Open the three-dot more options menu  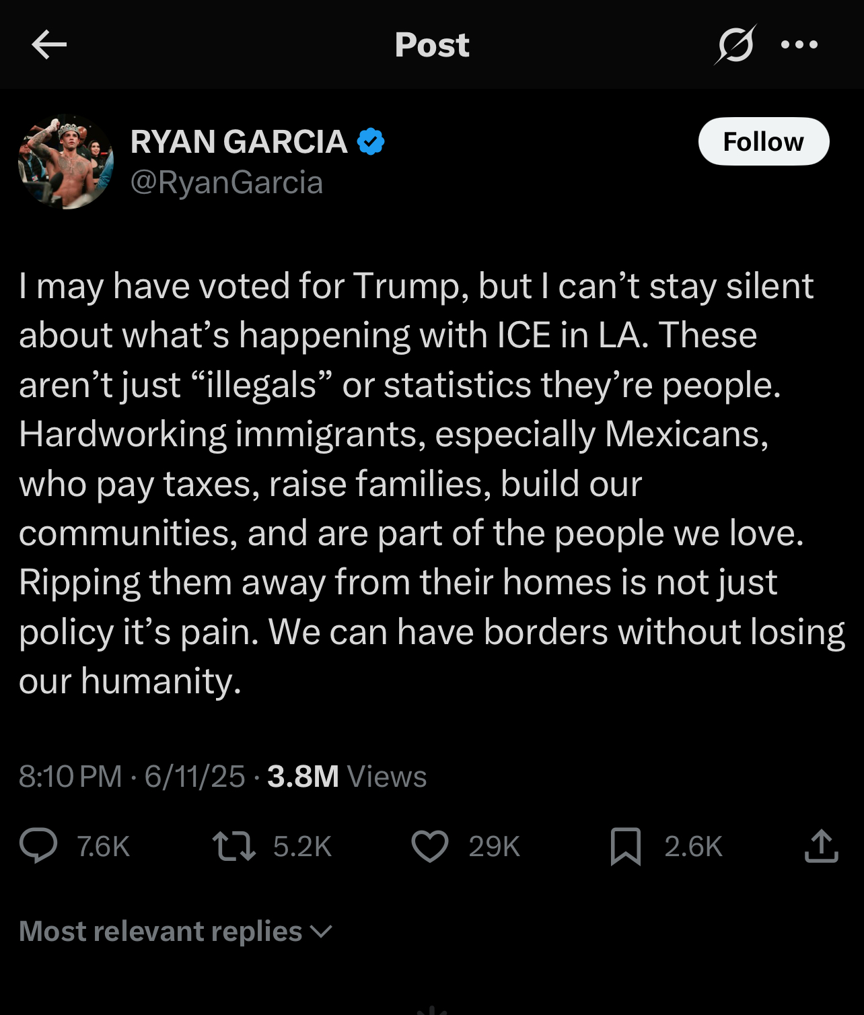[799, 45]
